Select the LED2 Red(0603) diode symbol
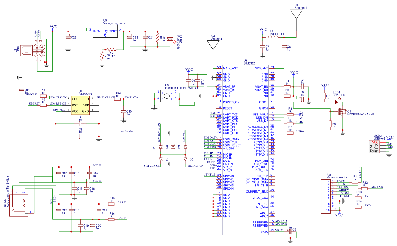The height and width of the screenshot is (246, 397). 170,39
